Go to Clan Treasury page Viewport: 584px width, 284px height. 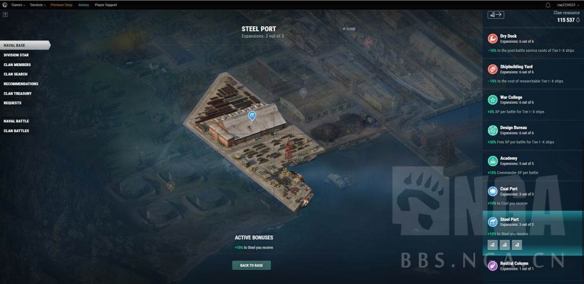click(x=18, y=94)
